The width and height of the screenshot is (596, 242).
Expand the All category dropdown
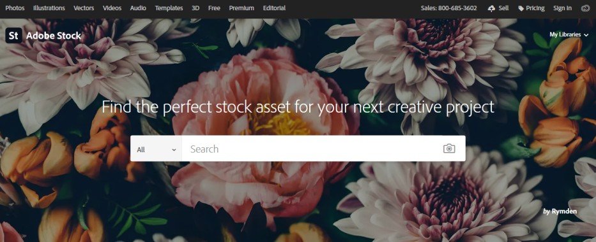157,149
